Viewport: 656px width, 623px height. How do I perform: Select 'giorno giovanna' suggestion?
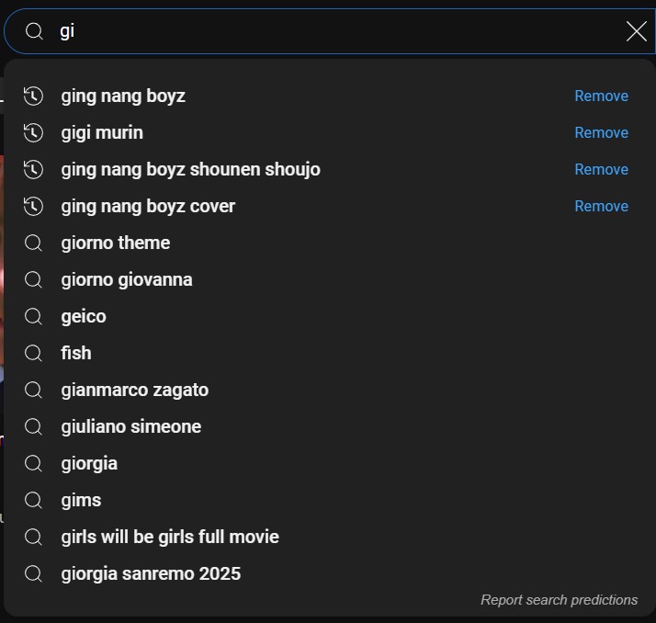(x=127, y=279)
